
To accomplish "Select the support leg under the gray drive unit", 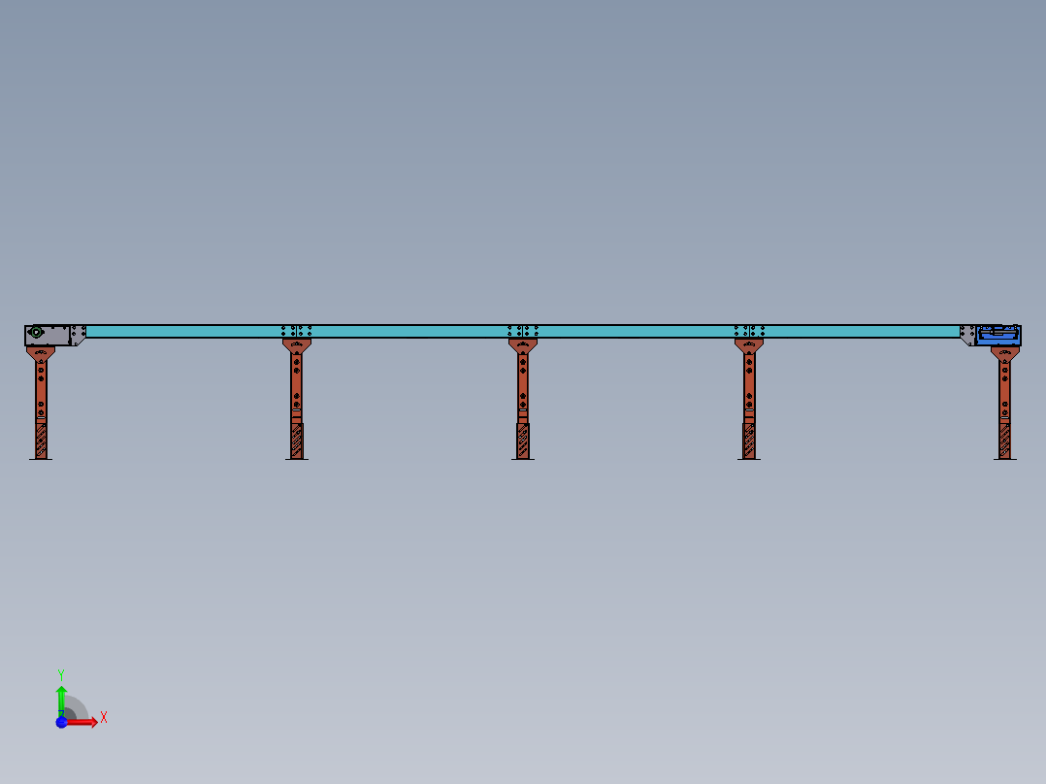I will (41, 403).
